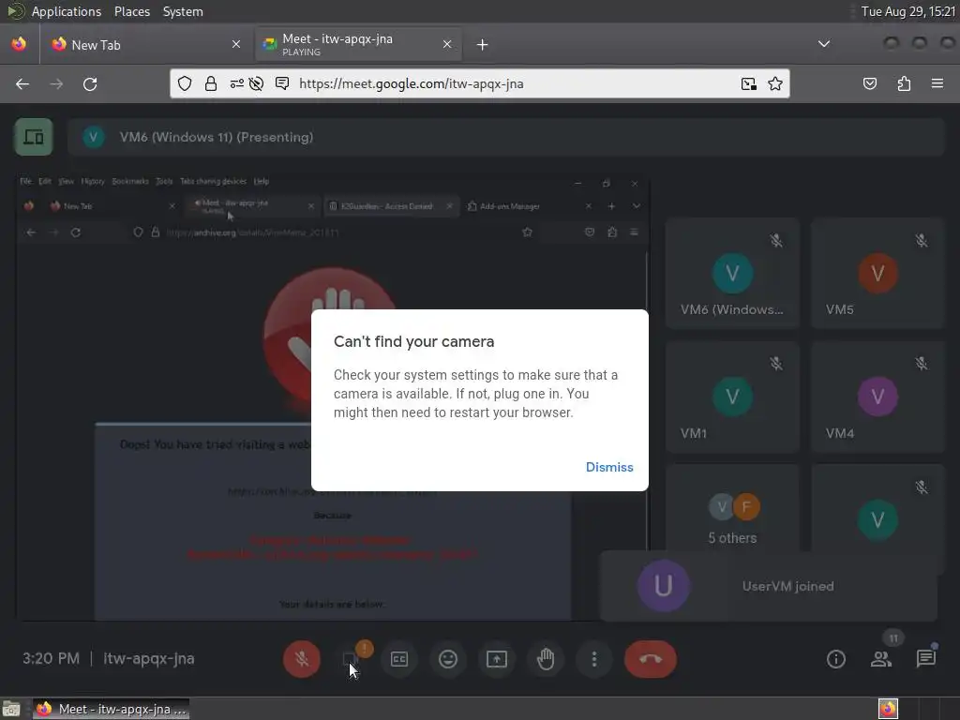Unmute the microphone in Meet toolbar
This screenshot has width=960, height=720.
pos(301,659)
